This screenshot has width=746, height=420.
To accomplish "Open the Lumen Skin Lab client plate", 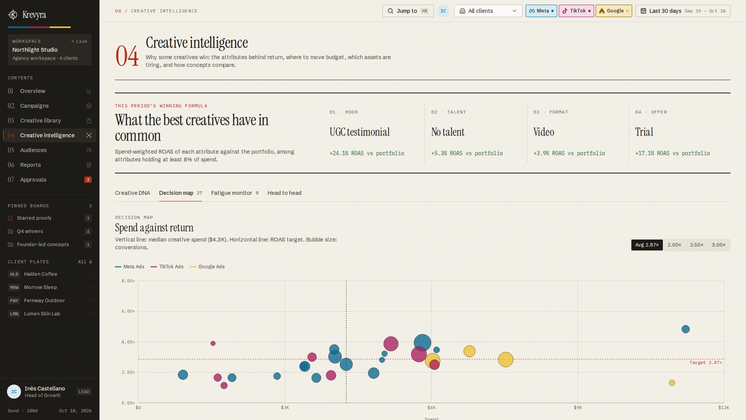I will [50, 314].
